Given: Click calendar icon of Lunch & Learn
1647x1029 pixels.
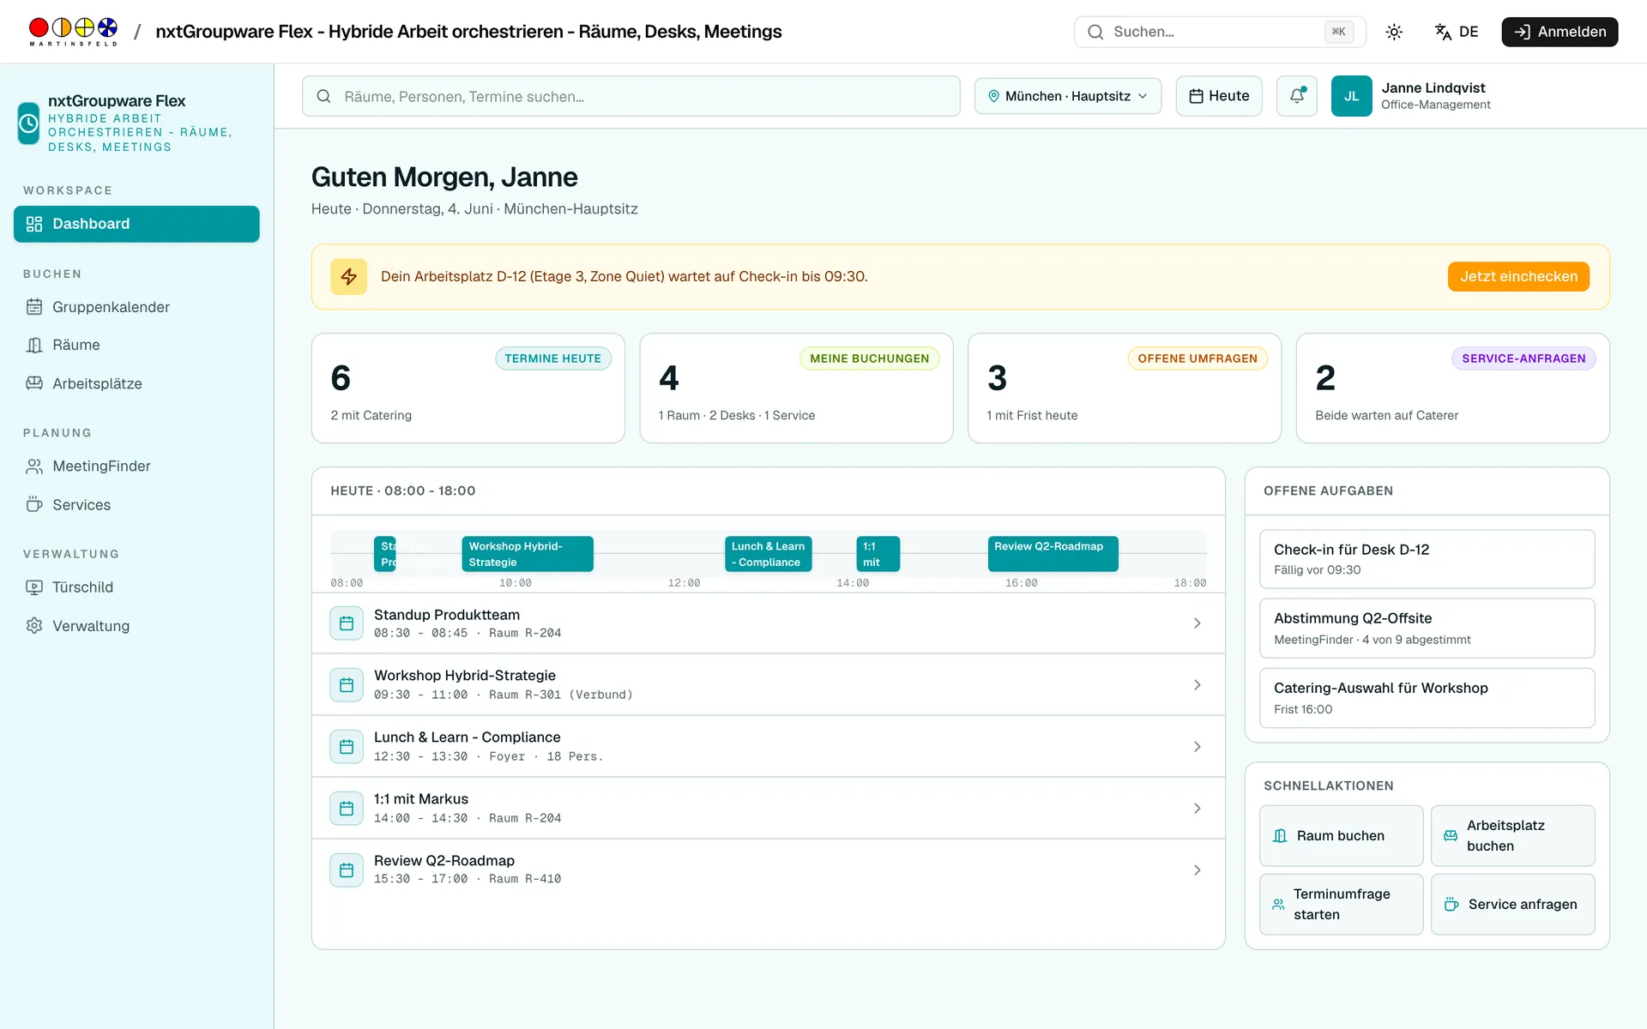Looking at the screenshot, I should tap(347, 747).
